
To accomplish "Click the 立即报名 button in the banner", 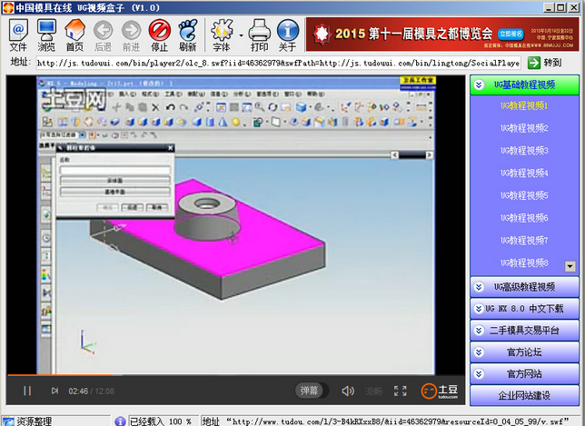I will (x=511, y=34).
